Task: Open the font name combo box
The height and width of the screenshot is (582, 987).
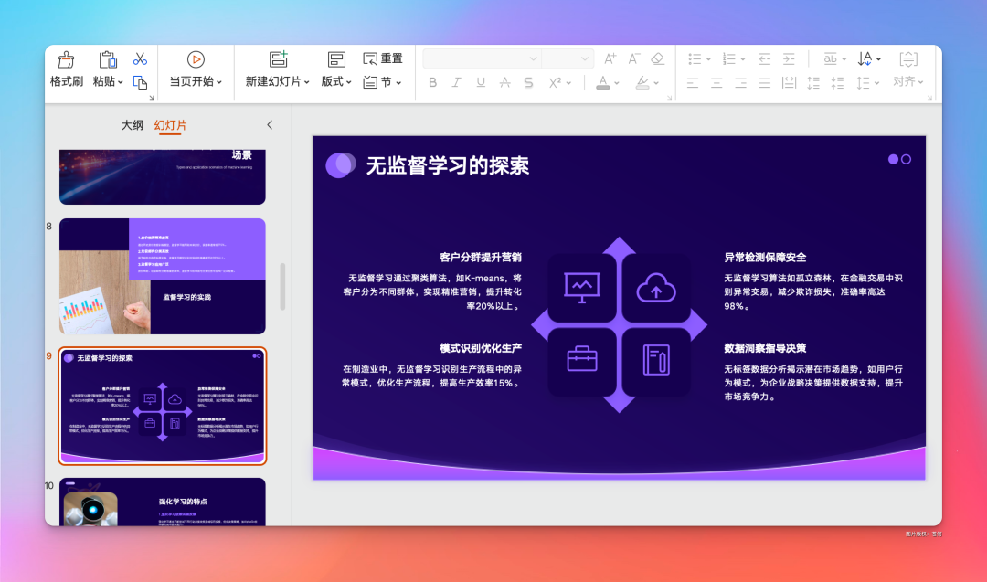Action: 482,59
